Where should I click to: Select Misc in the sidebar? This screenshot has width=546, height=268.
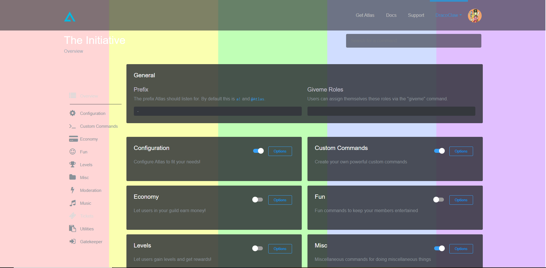tap(84, 178)
